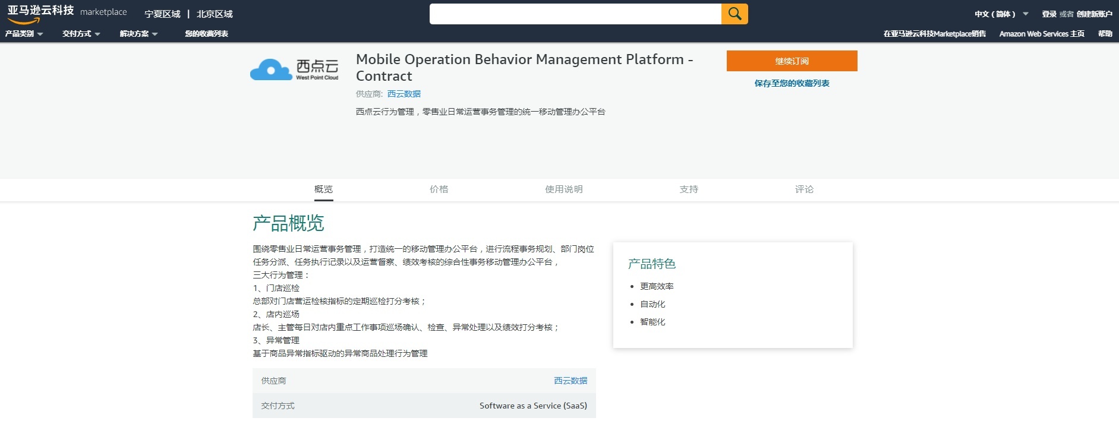Focus the marketplace search field
The height and width of the screenshot is (424, 1119).
pyautogui.click(x=575, y=14)
